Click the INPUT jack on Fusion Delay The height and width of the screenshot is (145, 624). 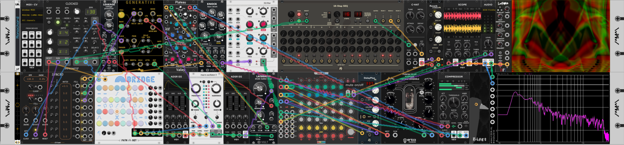pos(387,135)
